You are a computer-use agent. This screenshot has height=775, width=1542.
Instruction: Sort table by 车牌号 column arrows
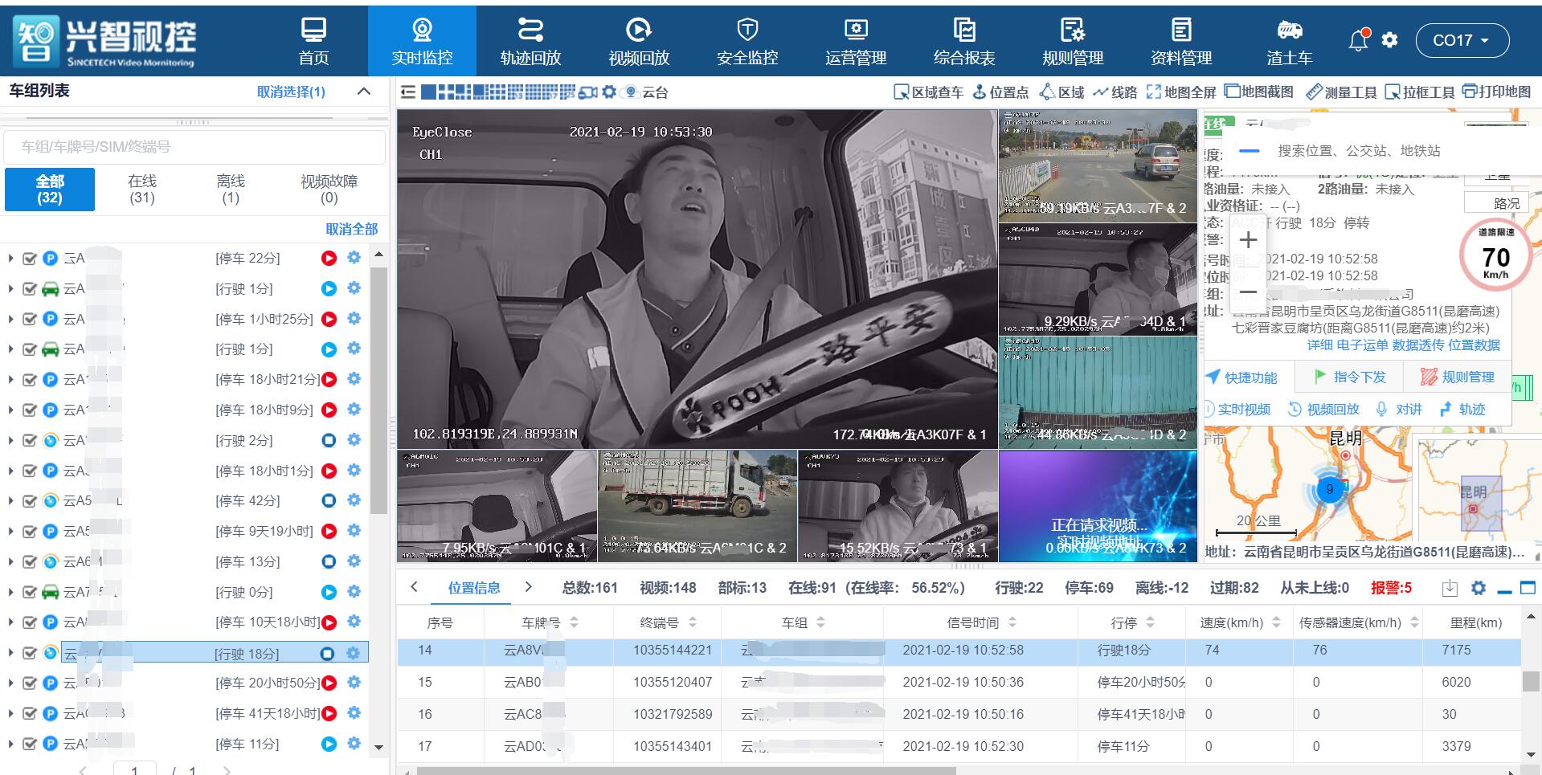coord(574,622)
